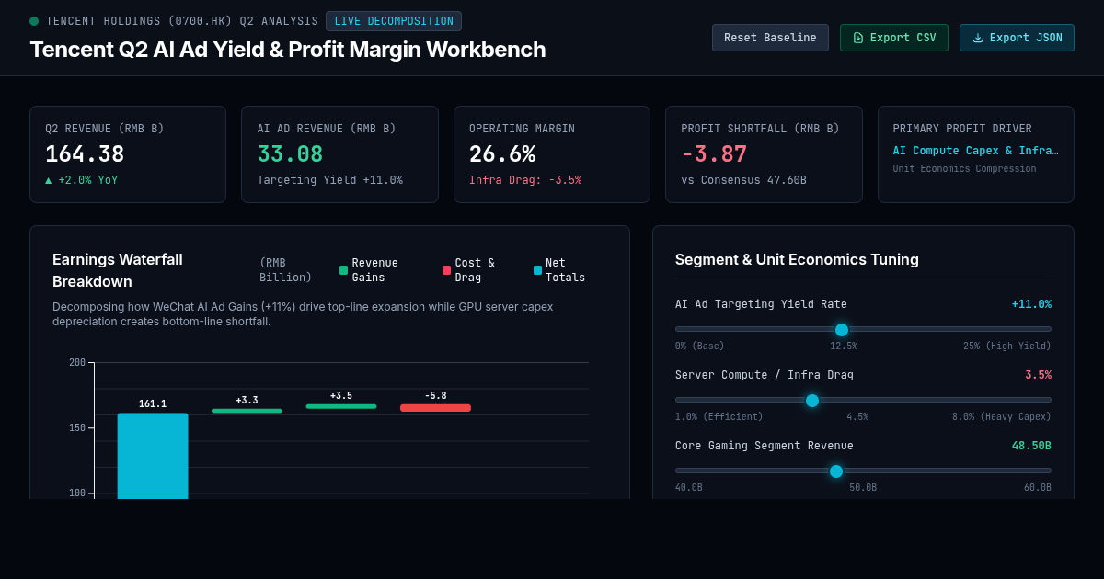Image resolution: width=1104 pixels, height=579 pixels.
Task: Click the file icon on Export CSV
Action: [858, 38]
